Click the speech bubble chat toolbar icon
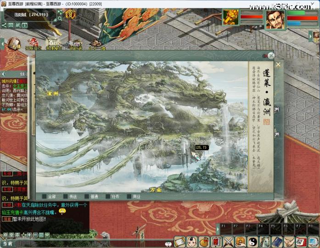This screenshot has height=248, width=320. 47,235
